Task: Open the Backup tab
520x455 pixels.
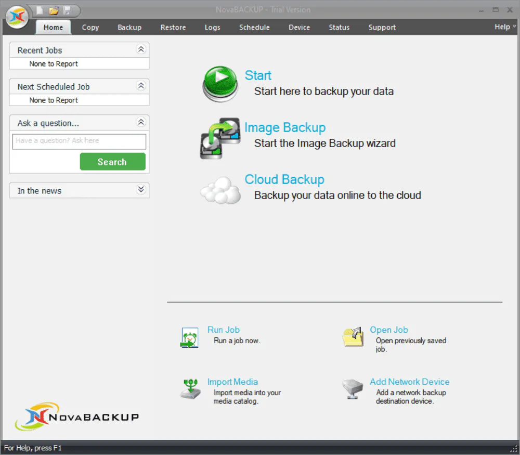Action: click(x=129, y=27)
